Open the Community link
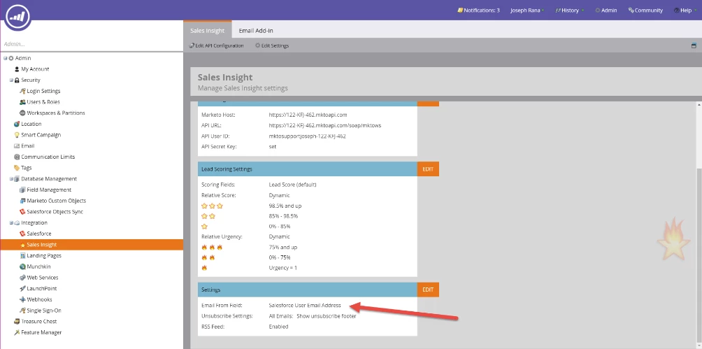The width and height of the screenshot is (702, 349). coord(645,10)
